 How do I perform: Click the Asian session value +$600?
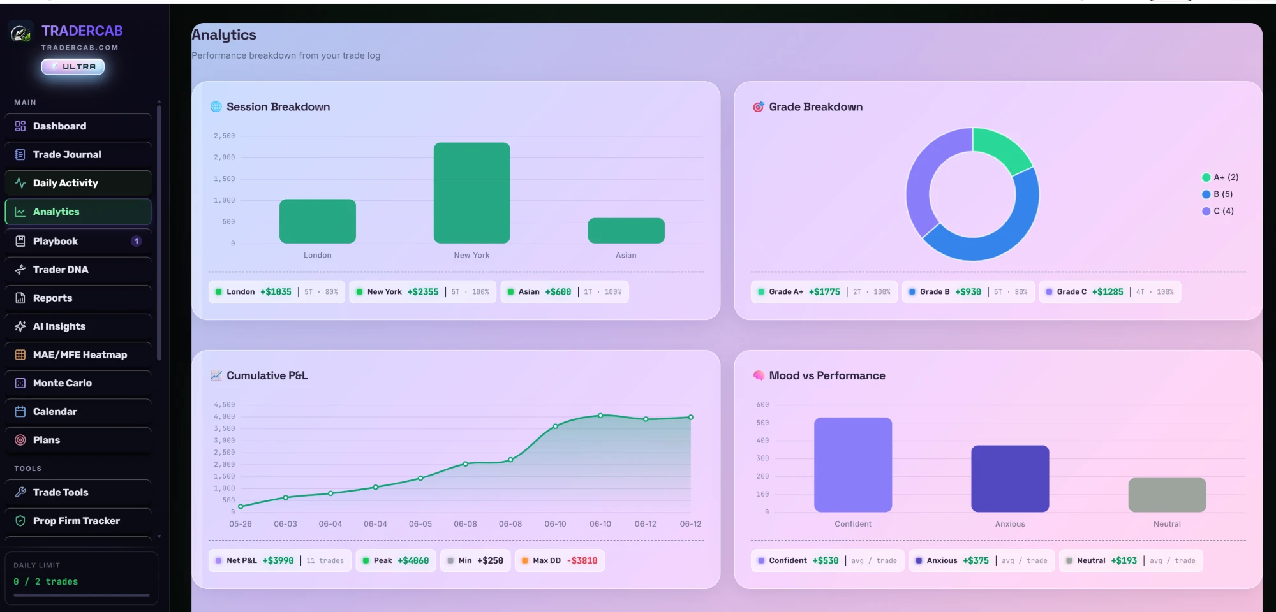pyautogui.click(x=558, y=292)
